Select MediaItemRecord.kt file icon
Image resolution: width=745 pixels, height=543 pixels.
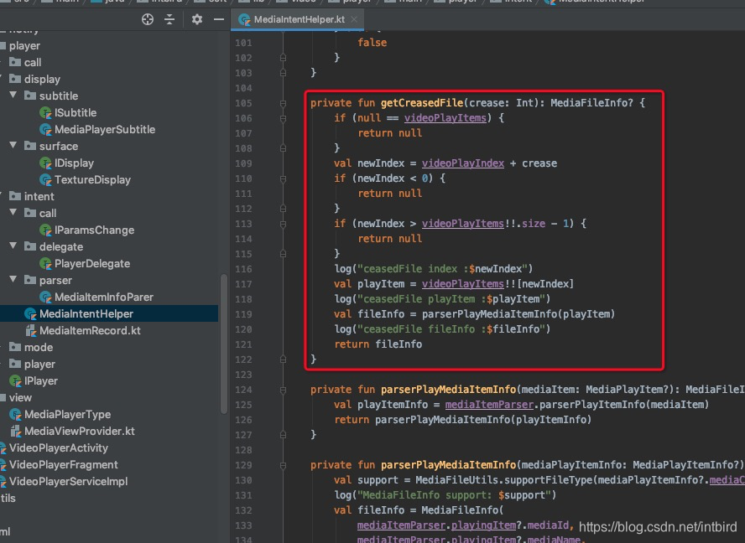click(30, 331)
